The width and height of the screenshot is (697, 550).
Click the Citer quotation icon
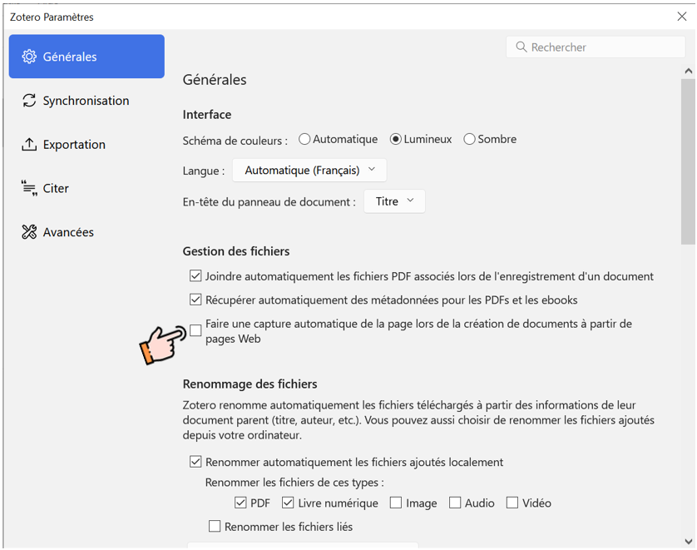tap(29, 188)
